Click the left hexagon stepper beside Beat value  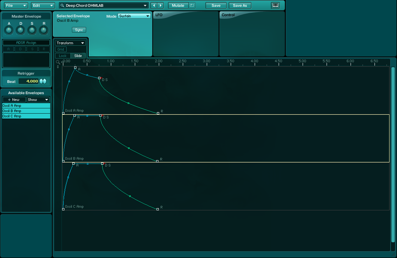41,81
